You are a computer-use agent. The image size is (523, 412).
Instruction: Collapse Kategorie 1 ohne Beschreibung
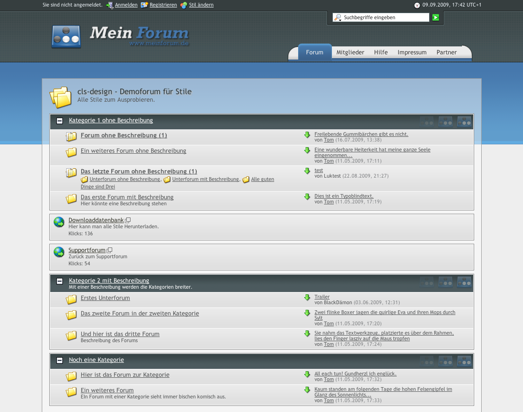click(60, 121)
